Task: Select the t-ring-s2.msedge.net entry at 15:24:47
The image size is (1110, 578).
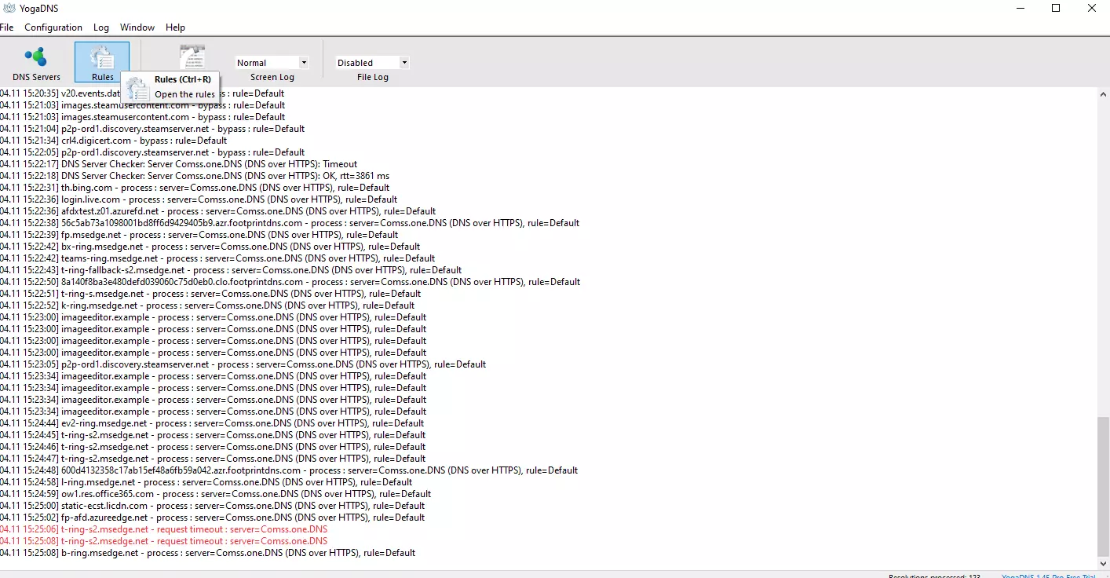Action: [x=213, y=459]
